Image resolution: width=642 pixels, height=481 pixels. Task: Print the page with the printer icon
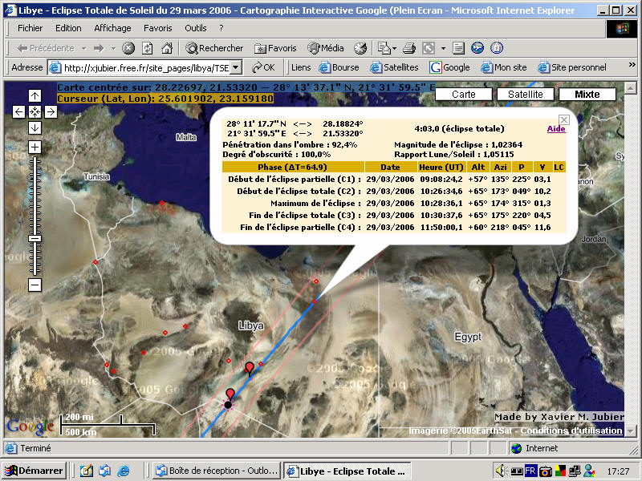tap(409, 48)
